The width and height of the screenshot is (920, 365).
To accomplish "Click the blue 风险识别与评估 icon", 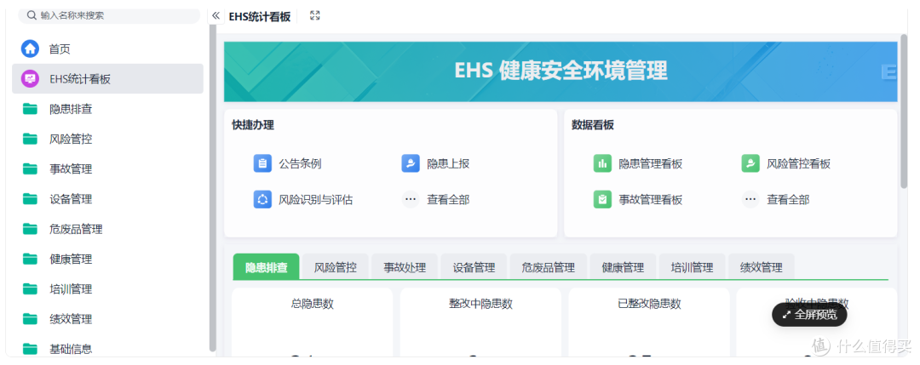I will pos(262,199).
